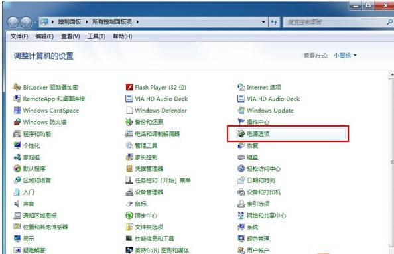Open 默认程序 icon
The width and height of the screenshot is (394, 254).
[x=17, y=168]
